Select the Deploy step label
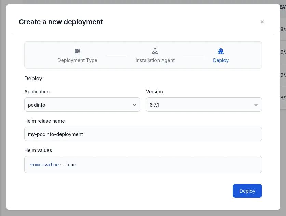This screenshot has height=216, width=286. pos(221,60)
